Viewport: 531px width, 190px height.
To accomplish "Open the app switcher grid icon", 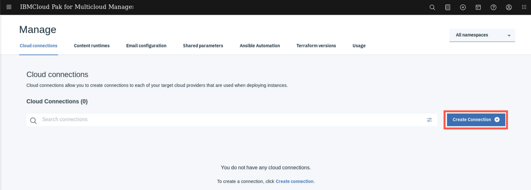I will coord(524,7).
